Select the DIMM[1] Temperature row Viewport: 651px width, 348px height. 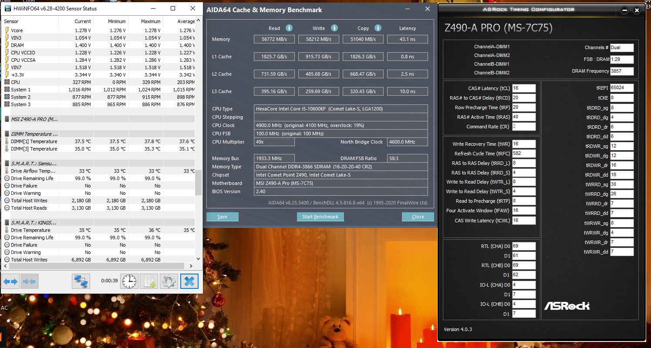click(99, 141)
